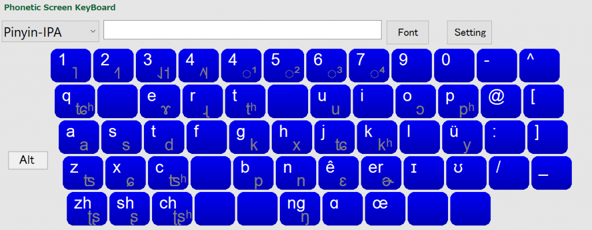The image size is (592, 230).
Task: Click the 'ê' open-mid vowel key
Action: pos(339,173)
